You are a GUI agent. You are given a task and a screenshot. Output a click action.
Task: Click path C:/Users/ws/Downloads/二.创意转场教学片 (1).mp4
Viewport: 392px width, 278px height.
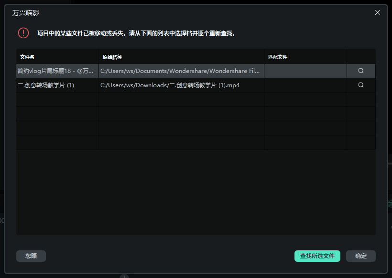click(x=181, y=85)
